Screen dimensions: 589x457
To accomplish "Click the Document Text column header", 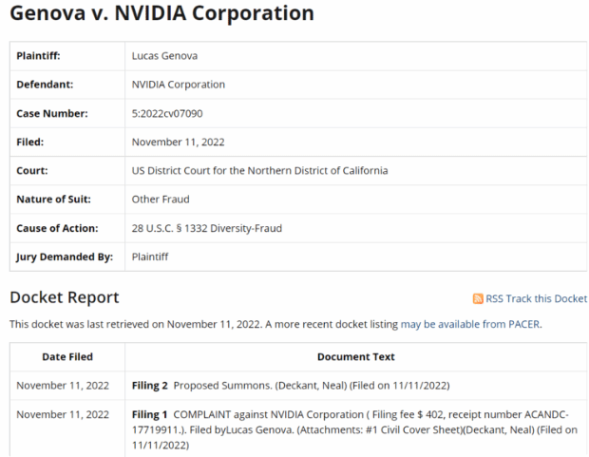I will [x=355, y=356].
